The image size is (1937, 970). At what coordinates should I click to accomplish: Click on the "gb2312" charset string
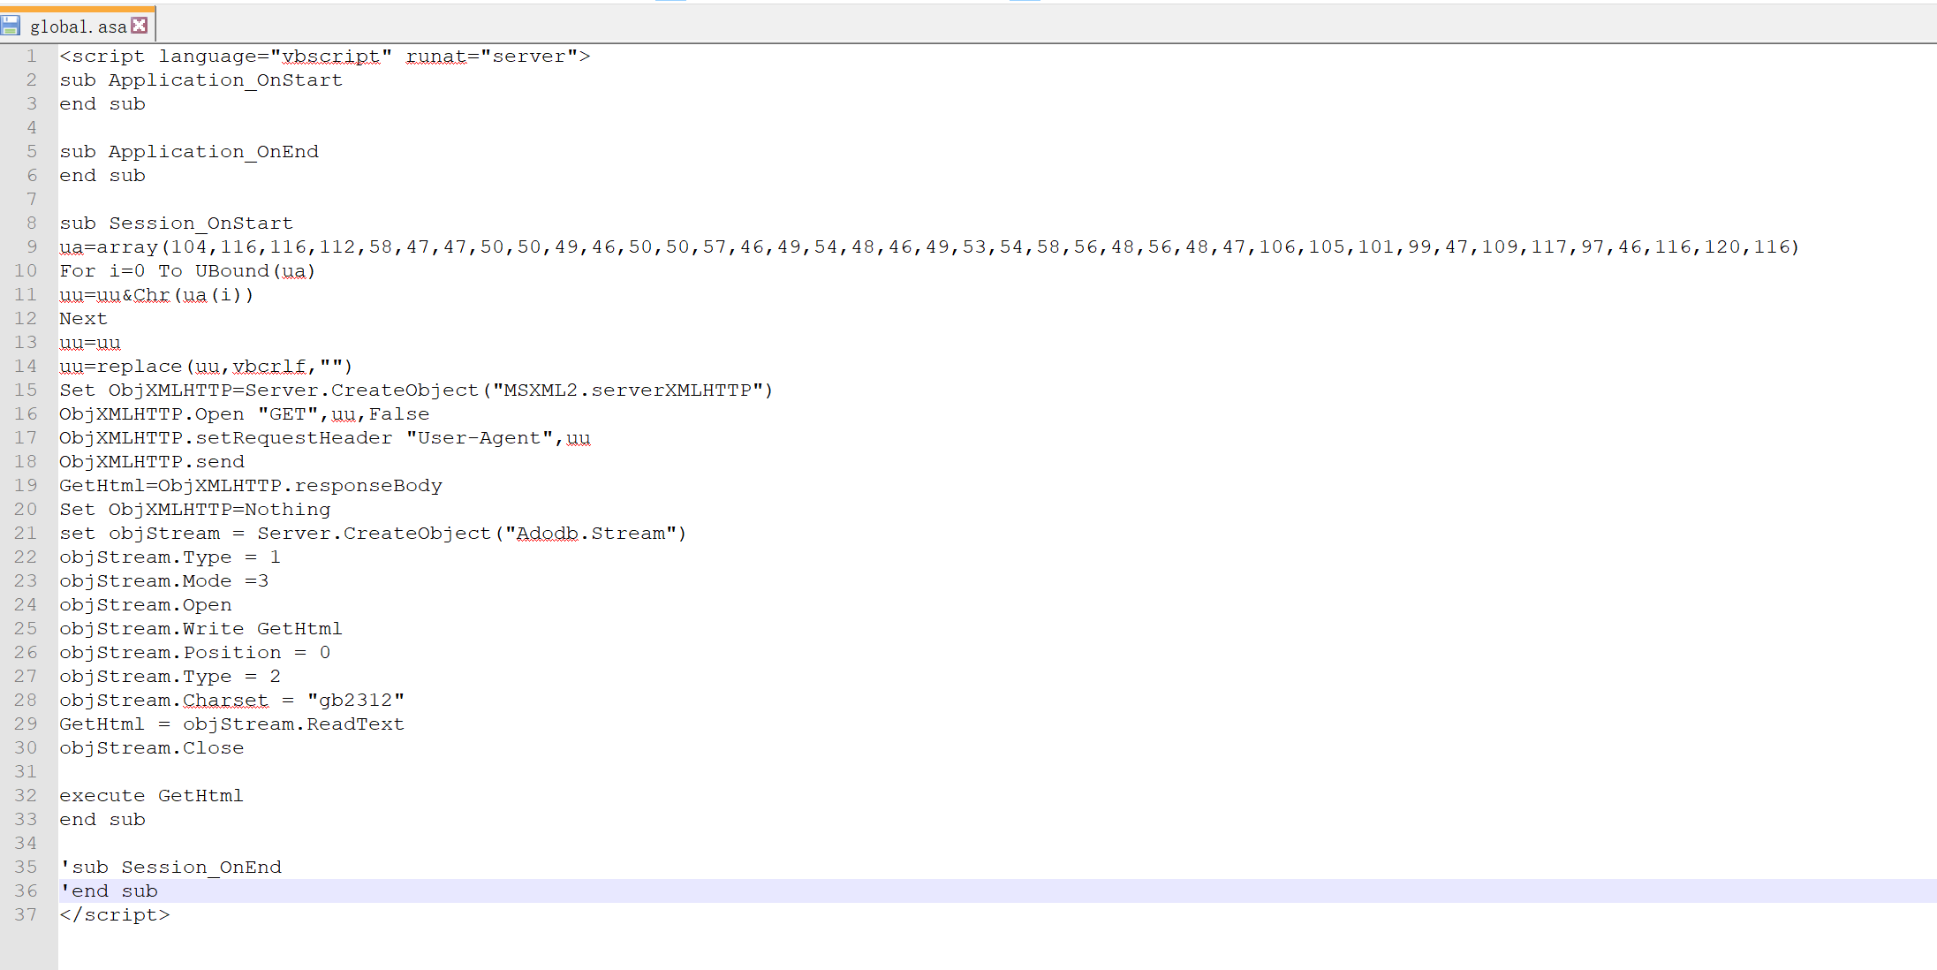[x=355, y=701]
